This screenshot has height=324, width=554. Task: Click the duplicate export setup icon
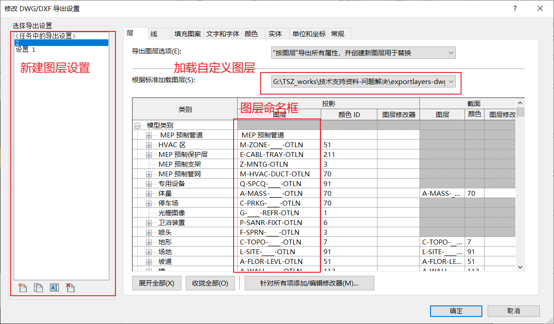pos(39,288)
